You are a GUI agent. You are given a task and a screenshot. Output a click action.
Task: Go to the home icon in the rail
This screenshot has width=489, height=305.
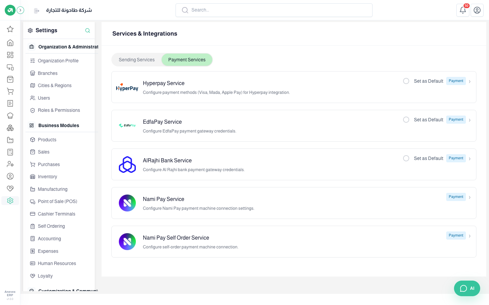pyautogui.click(x=10, y=43)
